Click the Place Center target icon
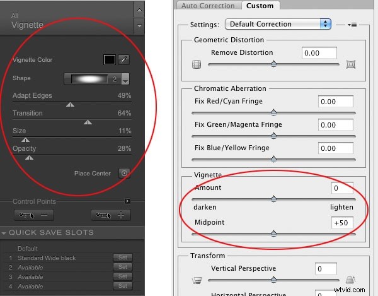This screenshot has height=296, width=378. tap(124, 173)
